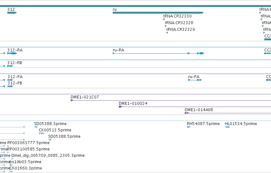This screenshot has width=271, height=173.
Task: Click the RH54087.5prime label text
Action: point(203,124)
